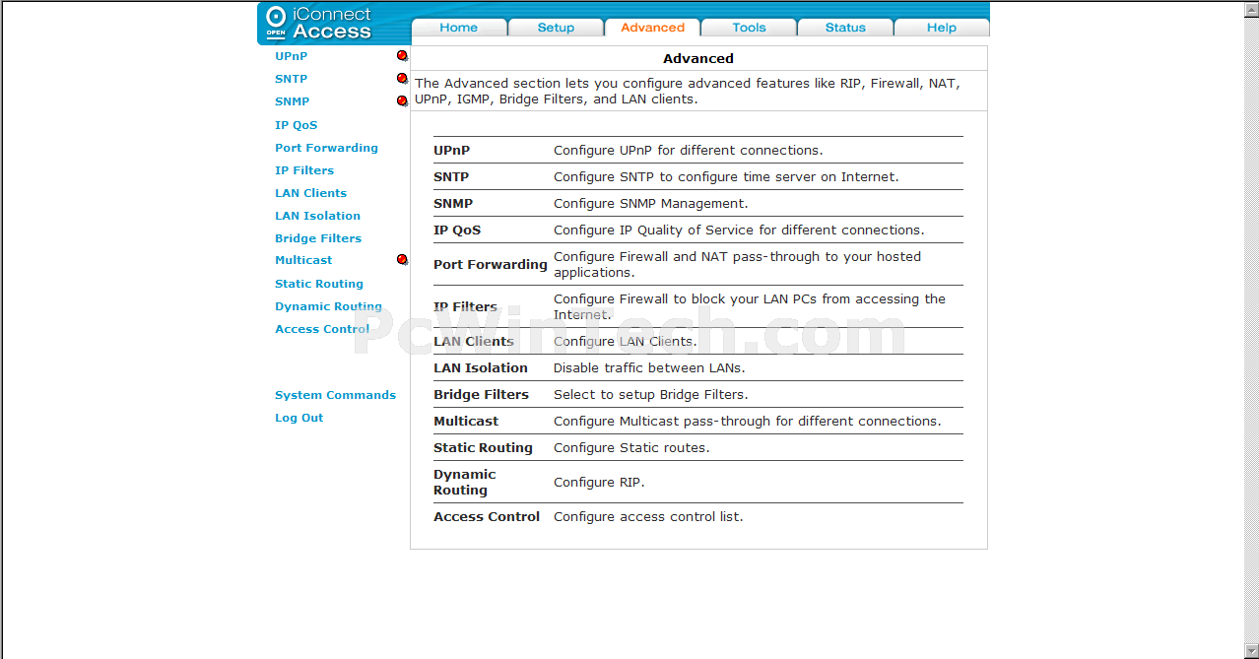The width and height of the screenshot is (1259, 659).
Task: Go to the Tools tab
Action: (749, 28)
